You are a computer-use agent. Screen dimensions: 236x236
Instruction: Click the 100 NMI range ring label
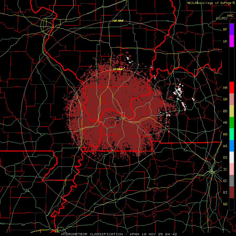(118, 21)
